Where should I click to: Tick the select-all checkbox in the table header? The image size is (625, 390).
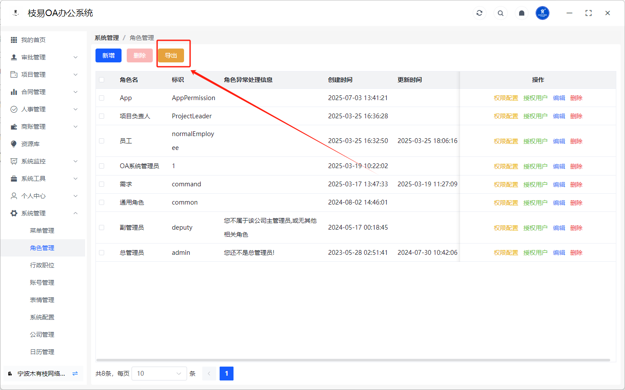[x=102, y=80]
